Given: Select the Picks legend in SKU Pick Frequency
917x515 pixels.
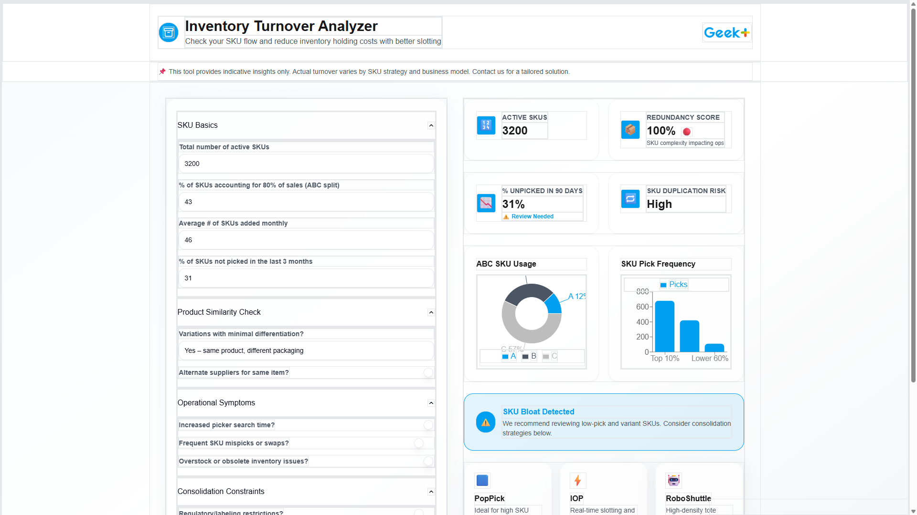Looking at the screenshot, I should 673,284.
